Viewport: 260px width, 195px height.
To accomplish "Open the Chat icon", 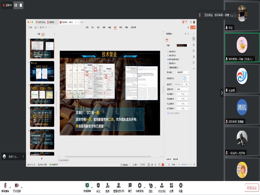I will click(x=130, y=186).
